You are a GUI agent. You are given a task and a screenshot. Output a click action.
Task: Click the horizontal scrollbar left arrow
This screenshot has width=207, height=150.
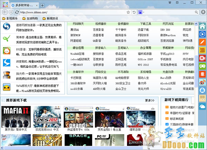tap(2, 148)
